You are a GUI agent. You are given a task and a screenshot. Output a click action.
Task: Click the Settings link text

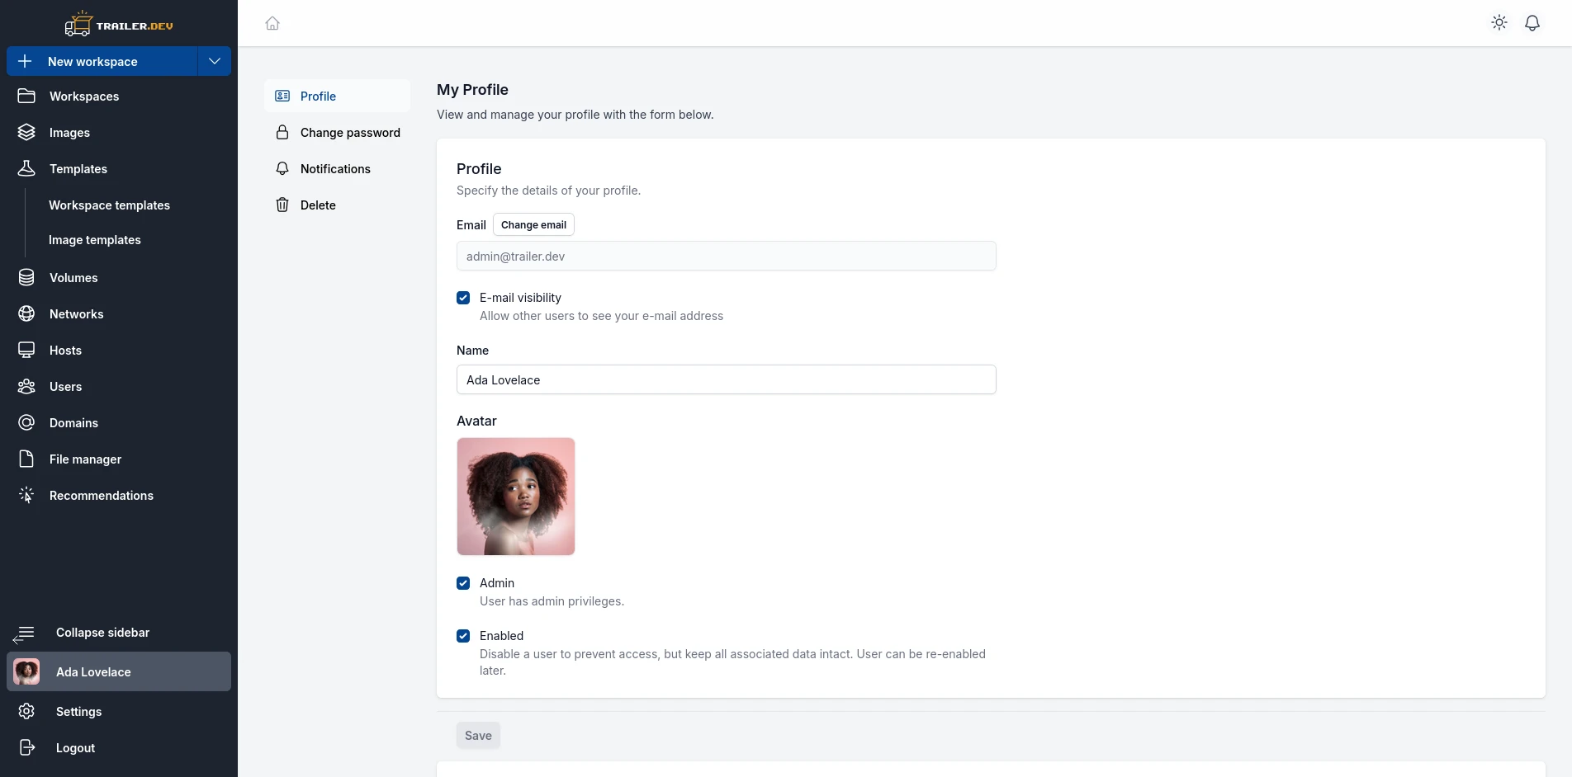click(x=78, y=711)
